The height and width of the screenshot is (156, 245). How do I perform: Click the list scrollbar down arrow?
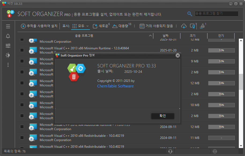pyautogui.click(x=241, y=146)
